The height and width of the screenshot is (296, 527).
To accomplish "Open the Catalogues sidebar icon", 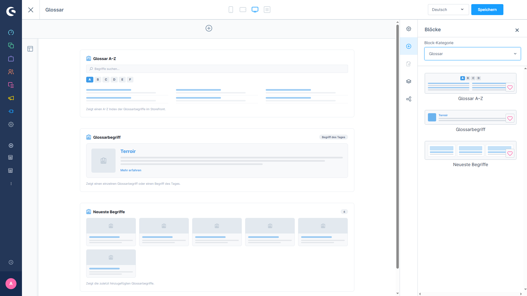I will pos(11,45).
